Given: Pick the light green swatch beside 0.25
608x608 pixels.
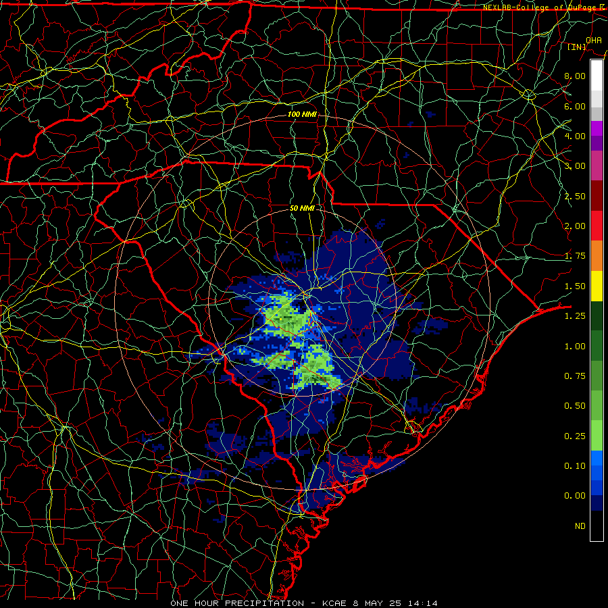Looking at the screenshot, I should [597, 436].
